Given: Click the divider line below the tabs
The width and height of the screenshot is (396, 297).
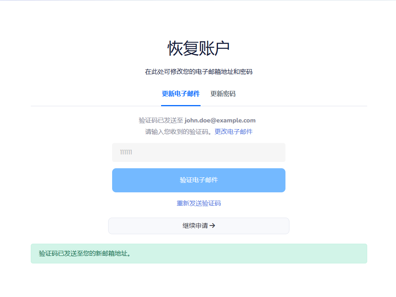Looking at the screenshot, I should 296,106.
